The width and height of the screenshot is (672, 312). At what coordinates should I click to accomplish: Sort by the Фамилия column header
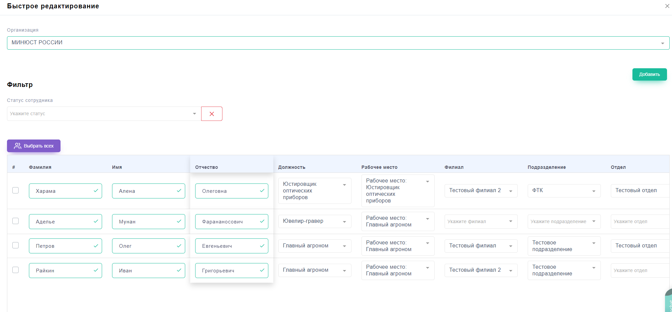40,167
